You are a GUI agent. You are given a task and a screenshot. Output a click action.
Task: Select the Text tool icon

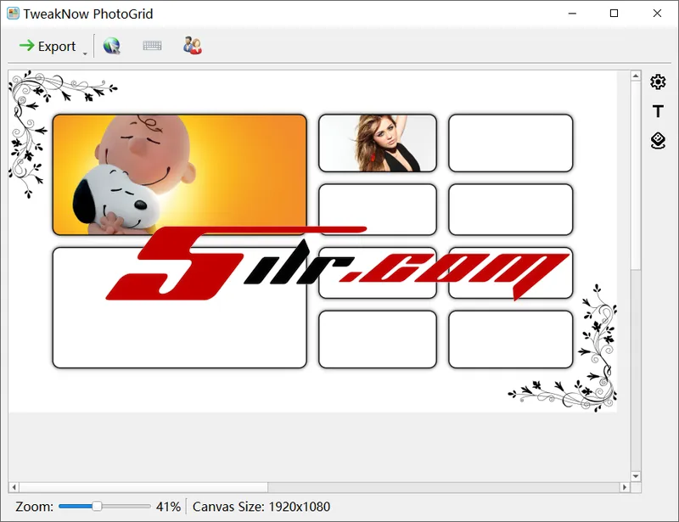[658, 111]
